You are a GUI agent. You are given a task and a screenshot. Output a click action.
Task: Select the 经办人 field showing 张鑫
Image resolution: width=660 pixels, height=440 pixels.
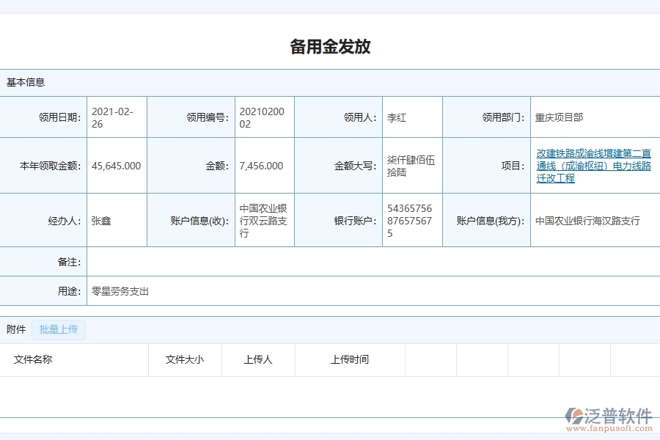[103, 219]
